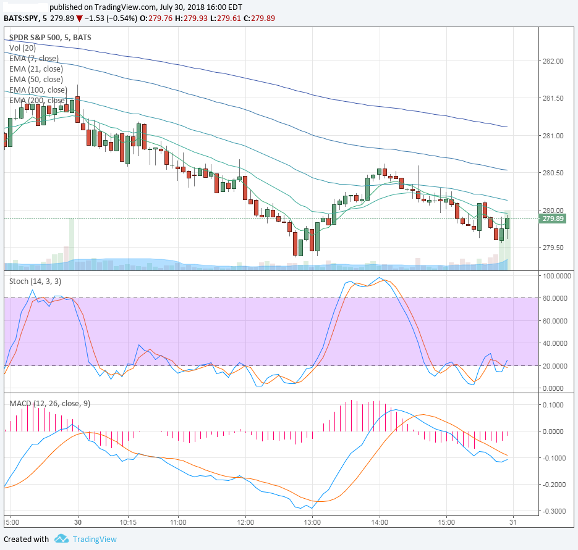Click the current price tag 279.89

552,219
